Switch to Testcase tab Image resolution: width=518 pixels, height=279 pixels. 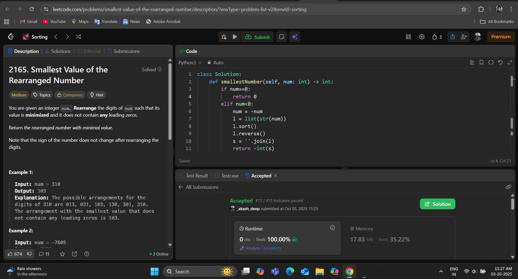(x=226, y=176)
